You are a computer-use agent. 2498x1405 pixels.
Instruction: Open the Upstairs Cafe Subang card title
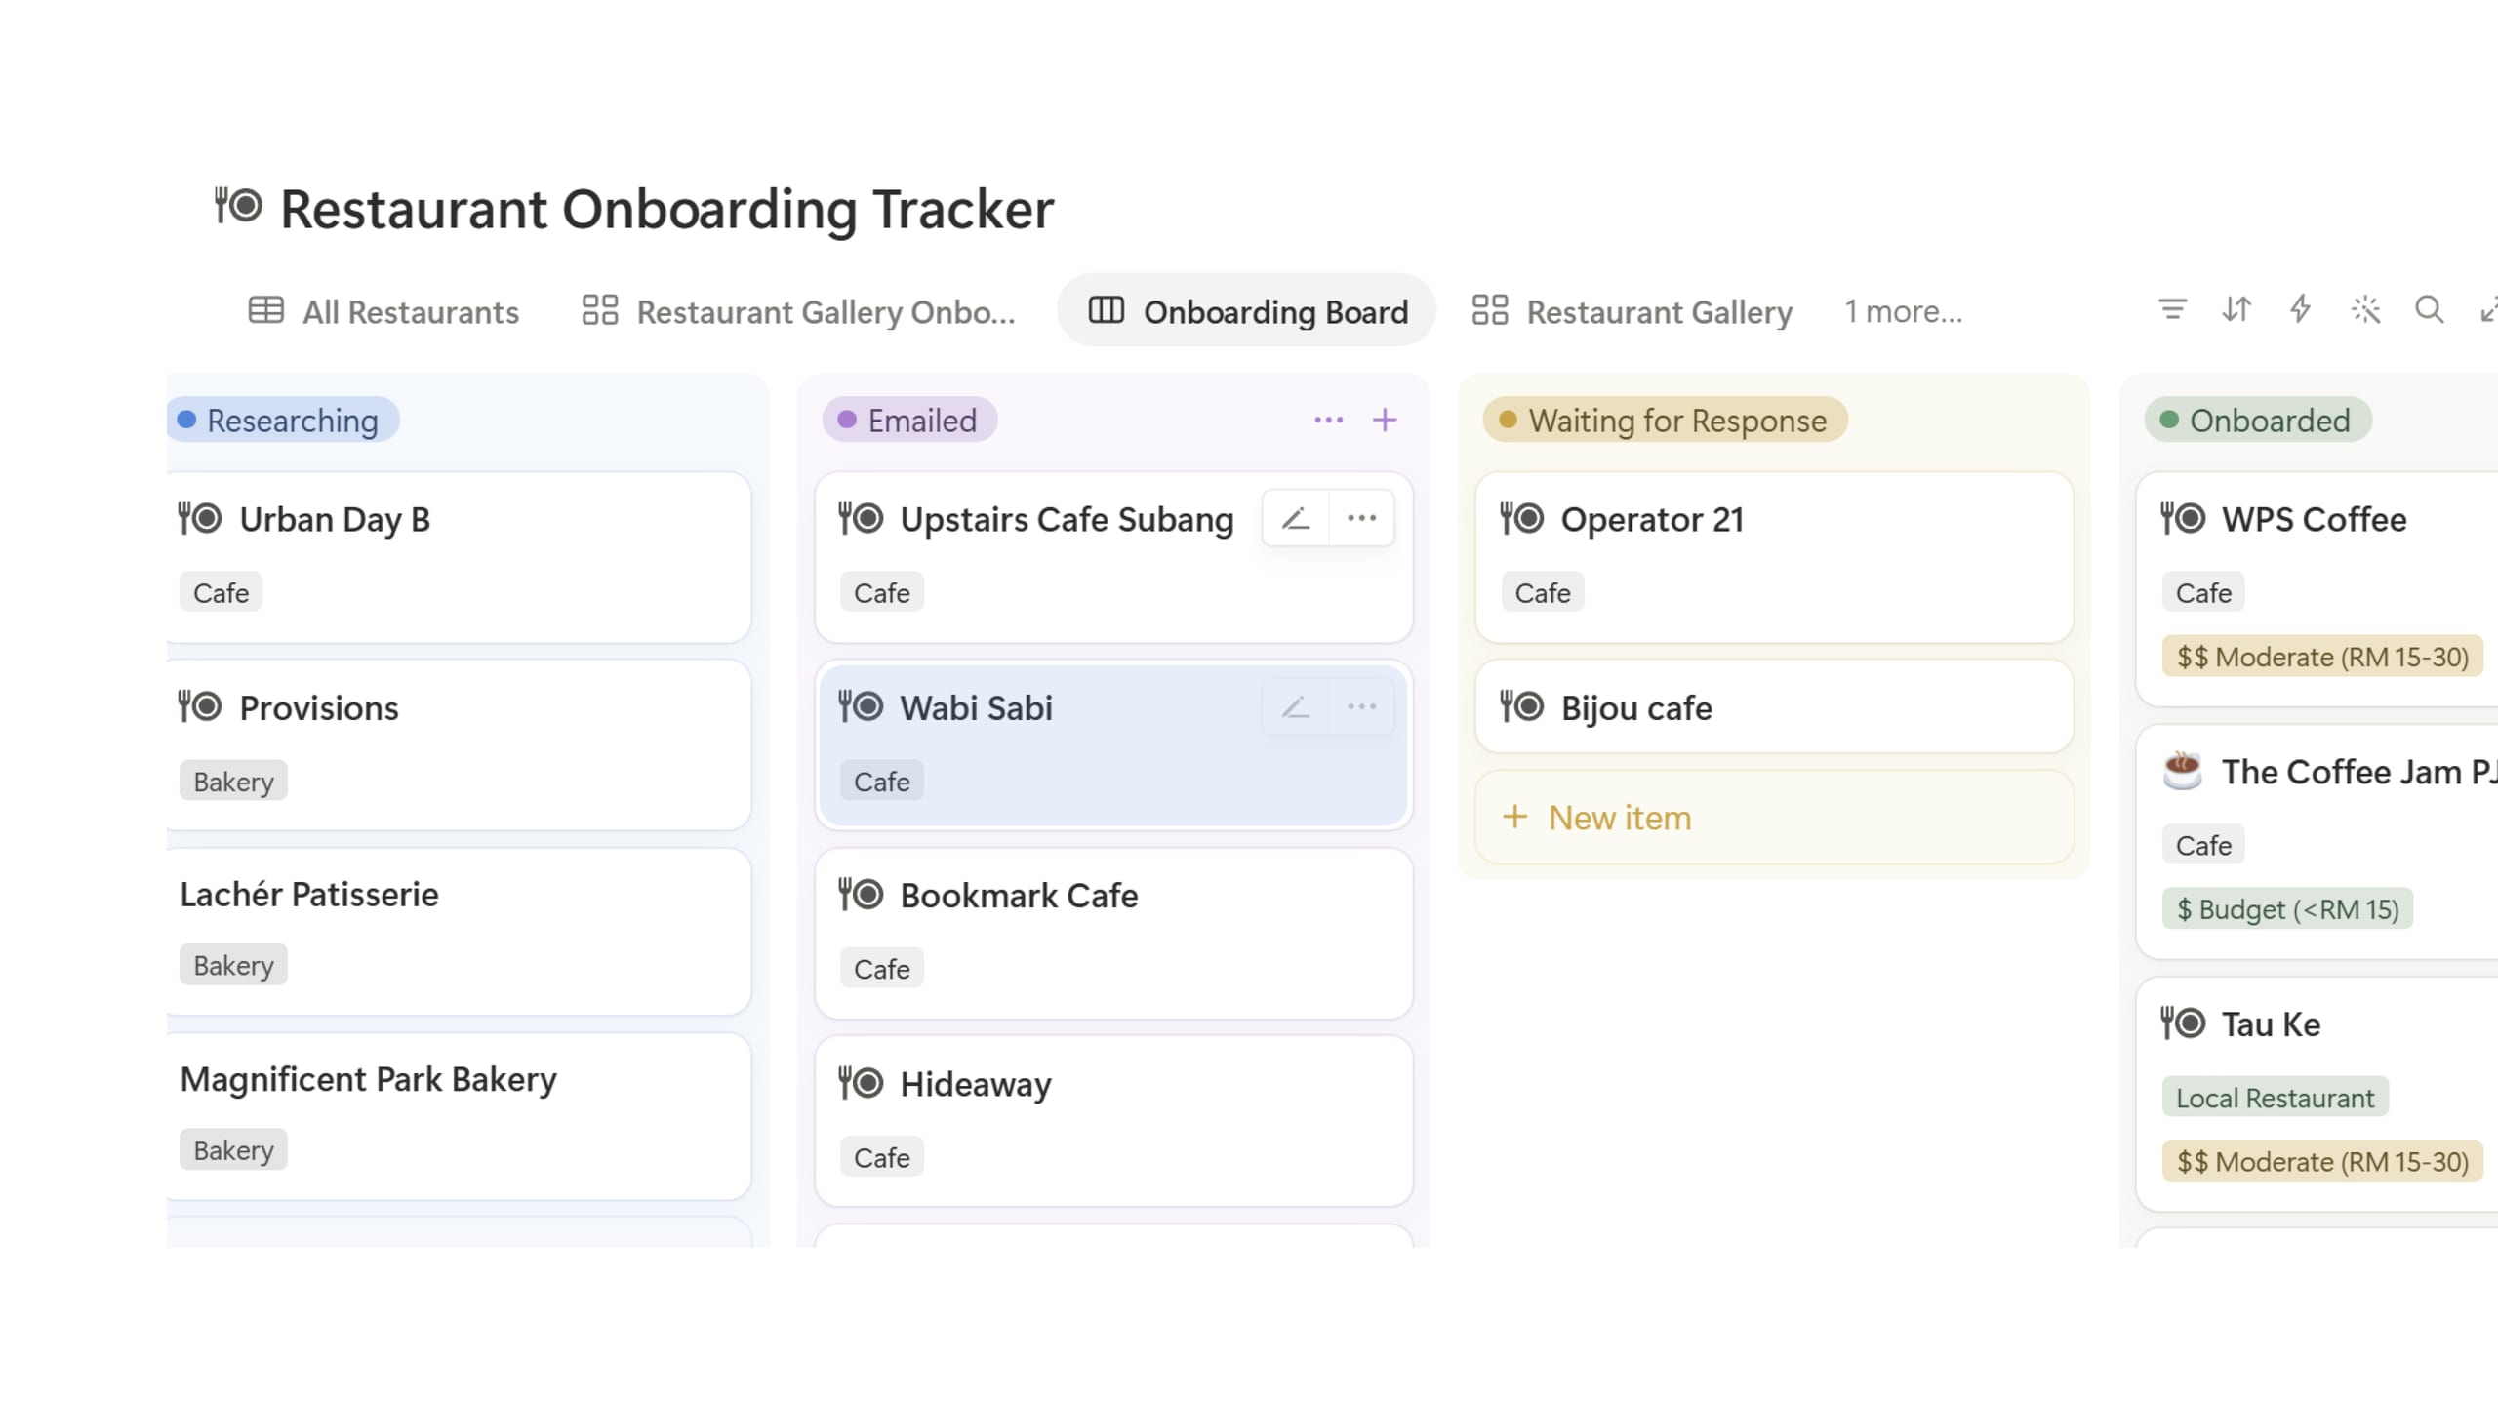[1067, 519]
